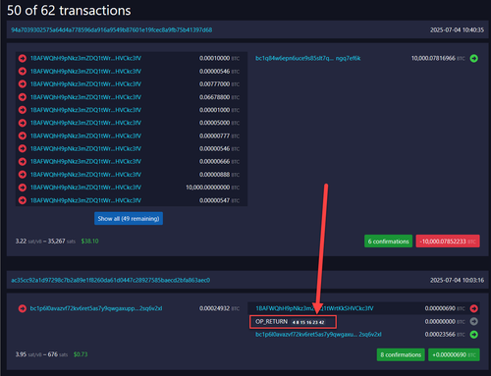
Task: Click grey arrow icon on the OP_RETURN output row
Action: [473, 321]
